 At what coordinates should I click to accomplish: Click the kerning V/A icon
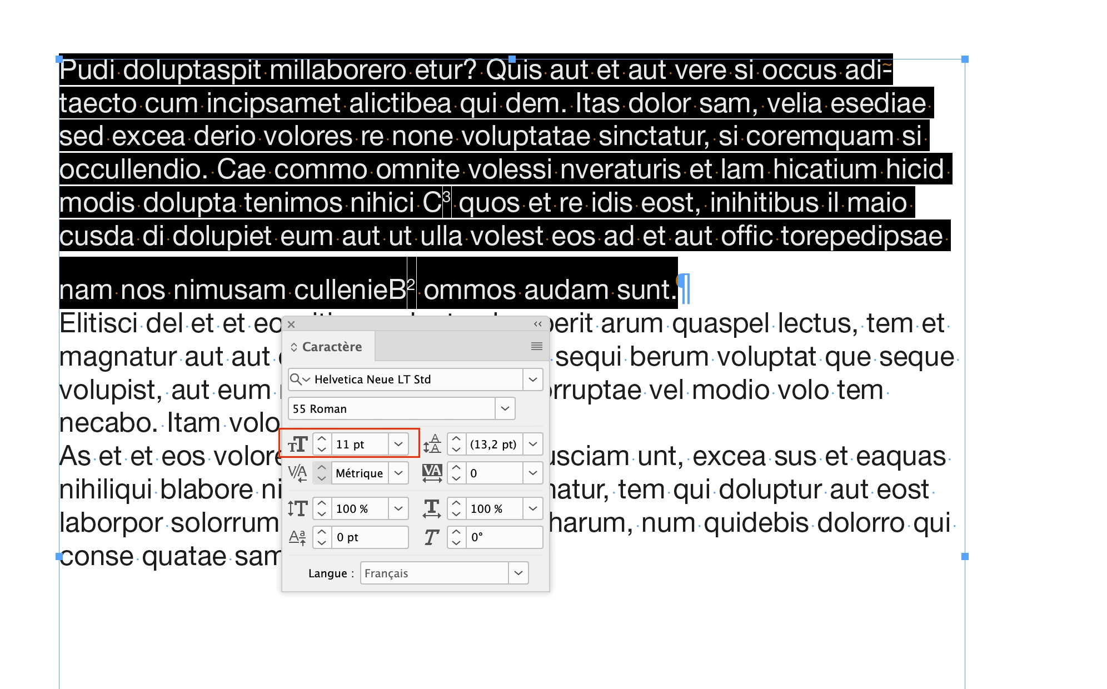tap(298, 473)
